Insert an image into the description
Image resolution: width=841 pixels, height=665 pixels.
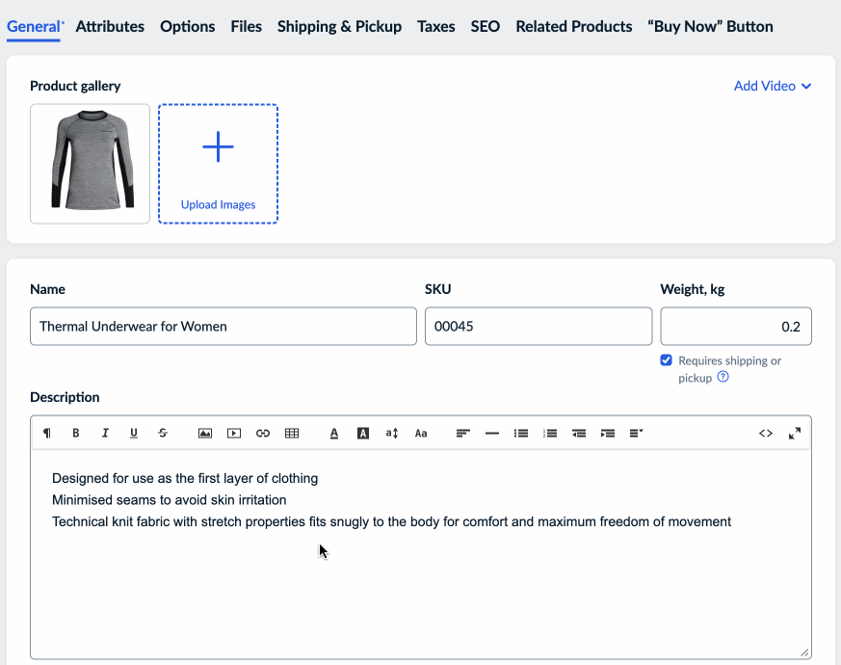[205, 434]
